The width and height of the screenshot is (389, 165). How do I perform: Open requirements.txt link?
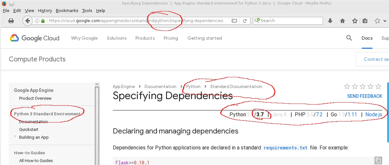286,148
